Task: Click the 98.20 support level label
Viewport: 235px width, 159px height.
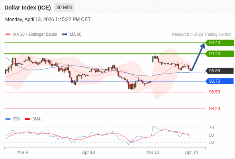Action: click(214, 109)
